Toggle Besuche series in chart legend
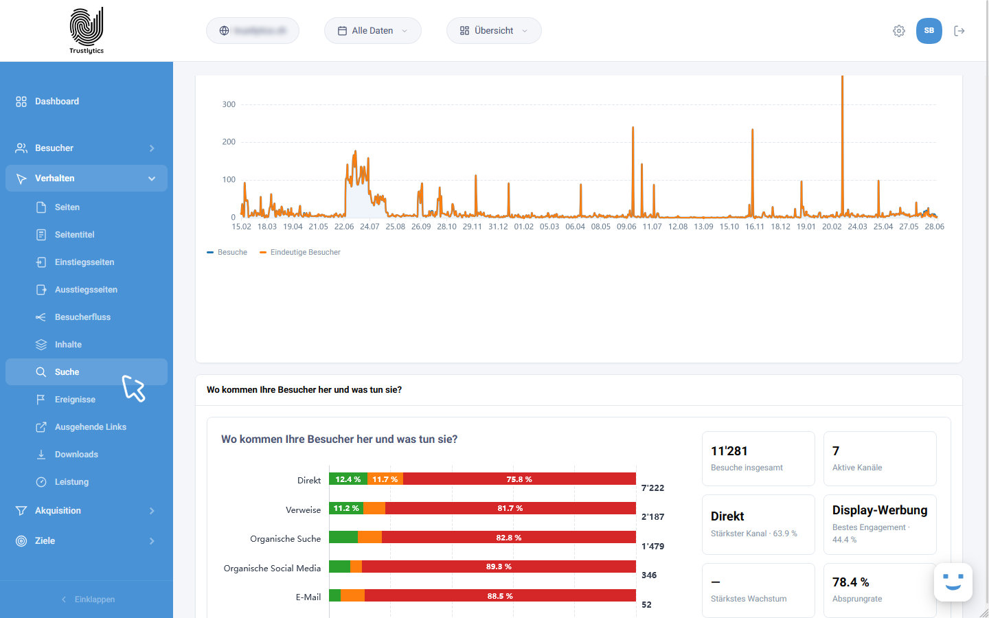Image resolution: width=989 pixels, height=618 pixels. (x=227, y=253)
